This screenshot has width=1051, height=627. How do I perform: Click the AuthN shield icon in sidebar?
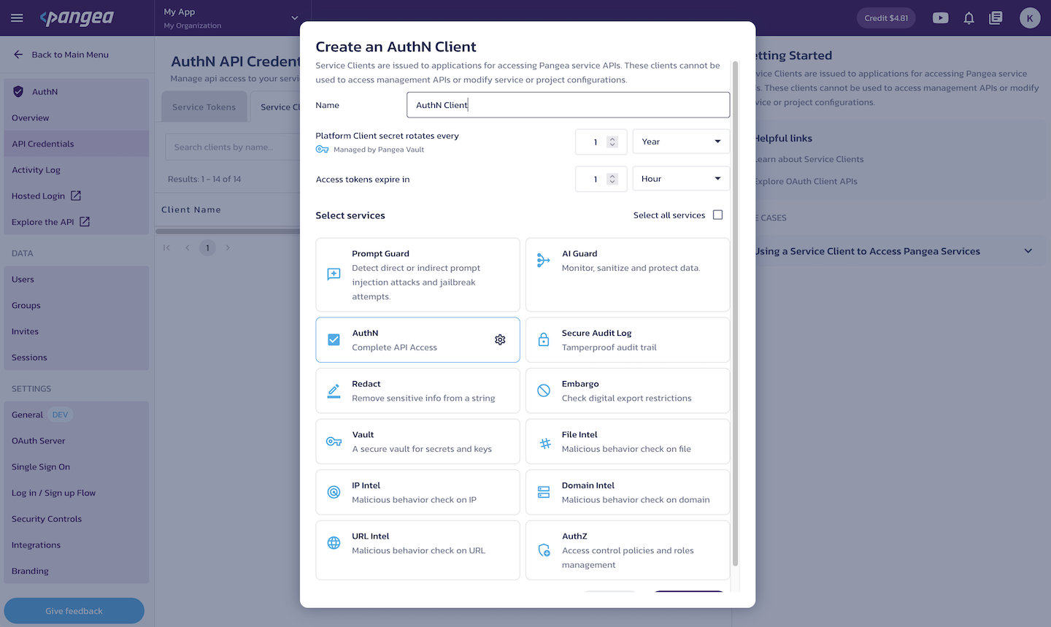18,92
